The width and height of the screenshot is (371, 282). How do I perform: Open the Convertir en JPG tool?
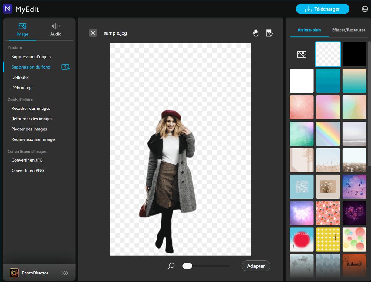point(27,160)
